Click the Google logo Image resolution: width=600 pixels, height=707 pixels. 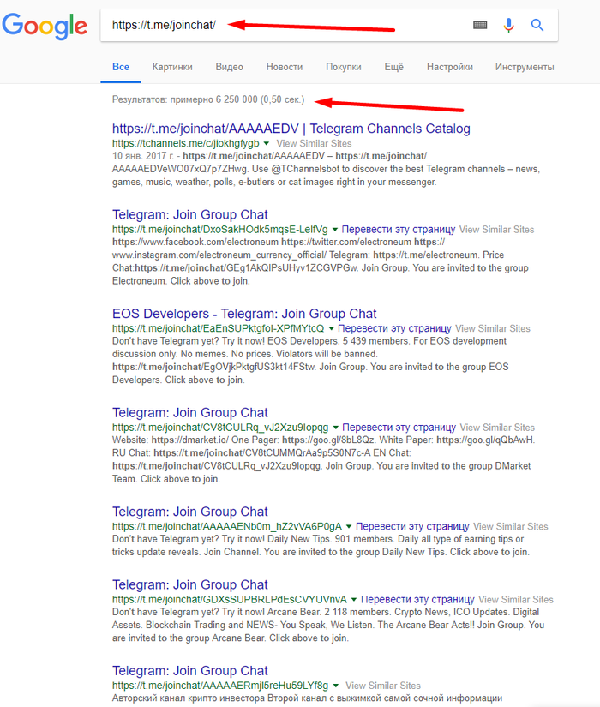45,25
